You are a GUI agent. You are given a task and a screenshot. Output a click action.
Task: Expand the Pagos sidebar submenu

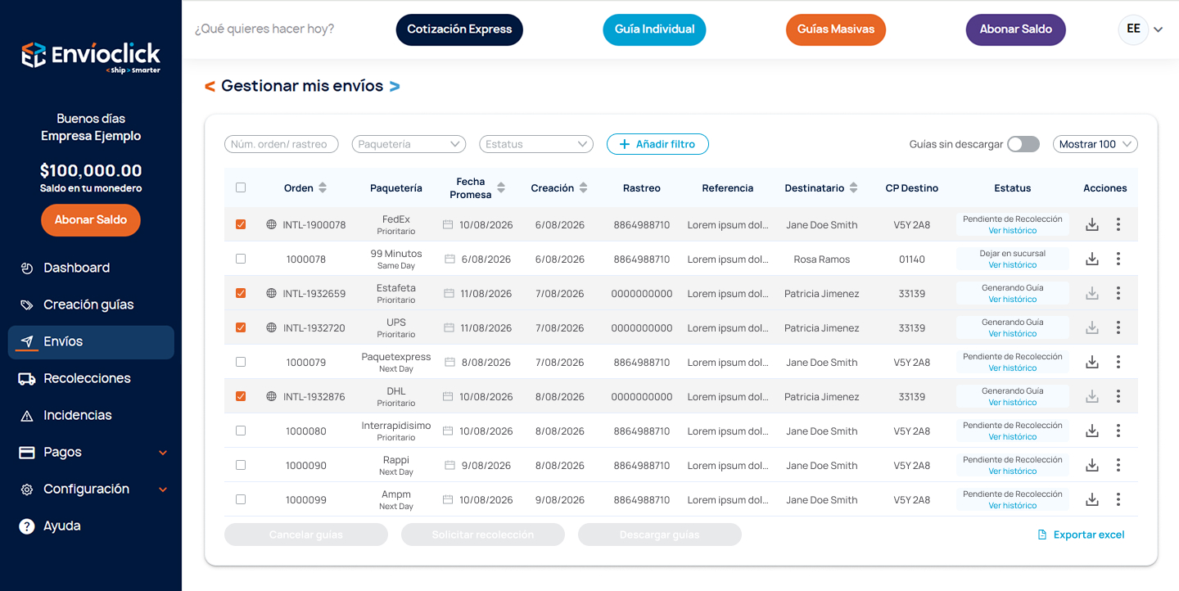point(163,453)
